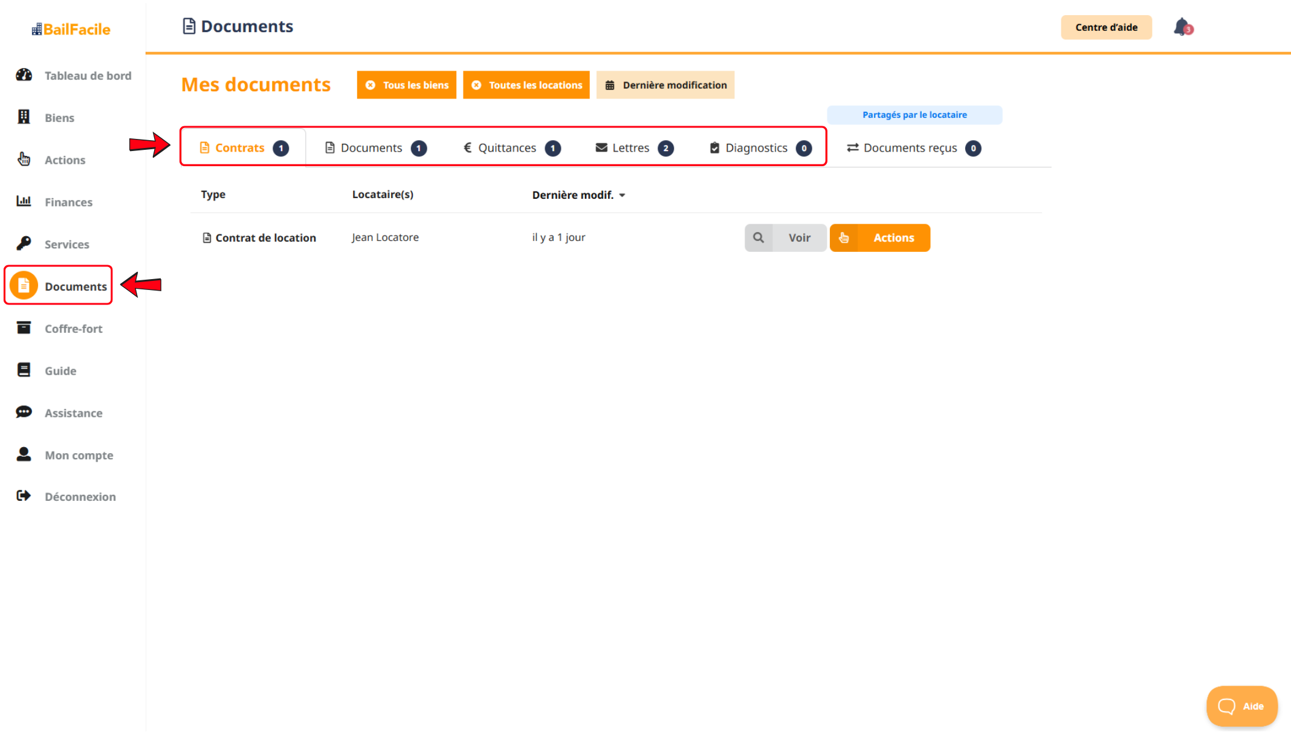Click Partagés par le locataire label
This screenshot has height=734, width=1291.
(914, 115)
